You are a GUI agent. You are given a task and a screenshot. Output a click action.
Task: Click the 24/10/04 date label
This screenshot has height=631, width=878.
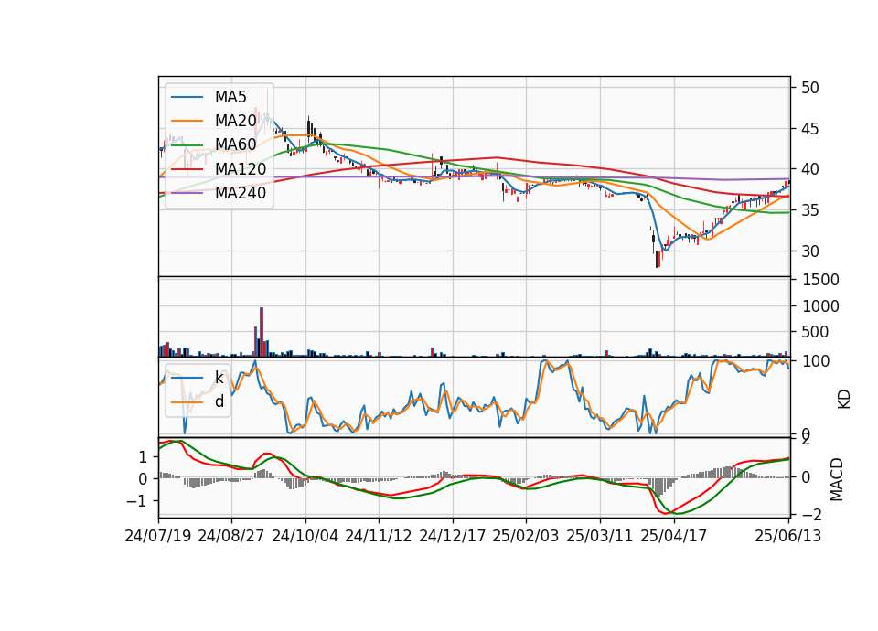click(x=305, y=536)
